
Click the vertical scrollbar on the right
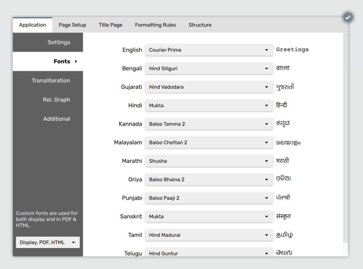coord(345,142)
